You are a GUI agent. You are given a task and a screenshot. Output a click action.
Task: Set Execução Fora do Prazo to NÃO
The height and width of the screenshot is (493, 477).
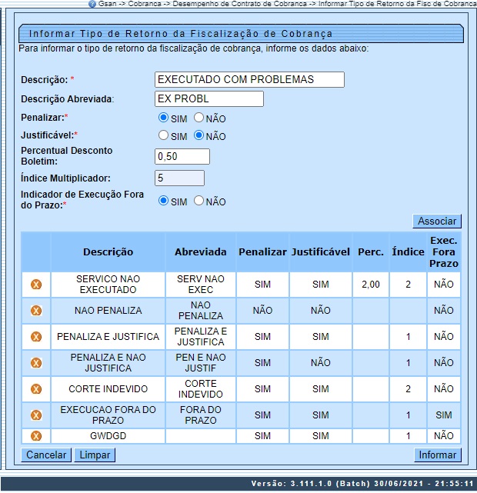click(198, 202)
